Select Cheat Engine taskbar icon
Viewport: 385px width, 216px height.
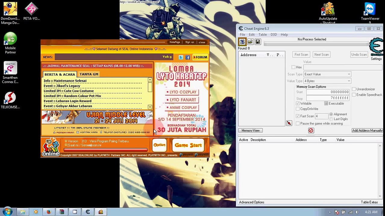(x=88, y=212)
